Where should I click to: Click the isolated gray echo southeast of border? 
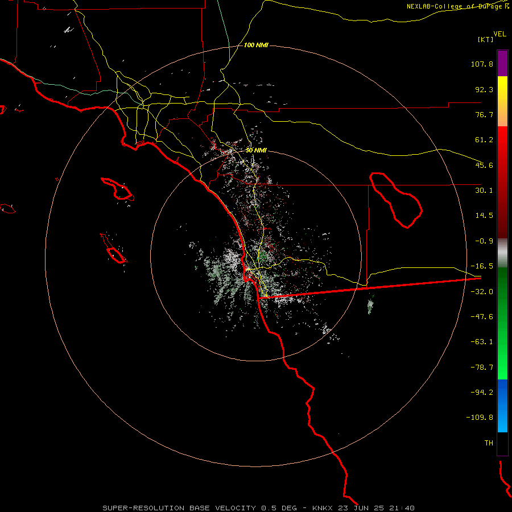coord(370,305)
